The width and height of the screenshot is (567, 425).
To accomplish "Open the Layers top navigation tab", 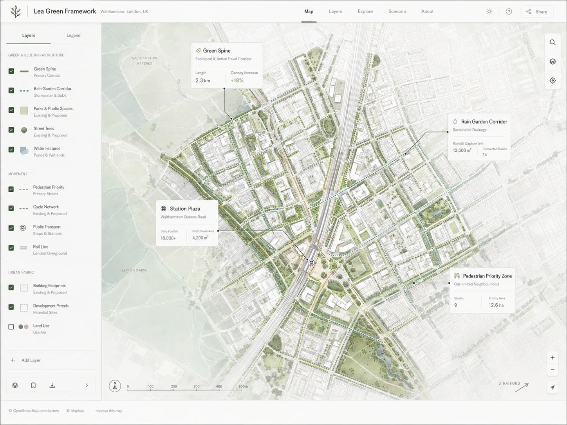I will [x=336, y=12].
